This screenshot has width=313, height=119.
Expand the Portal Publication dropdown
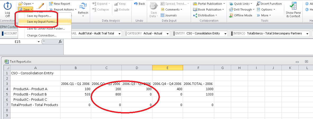224,4
